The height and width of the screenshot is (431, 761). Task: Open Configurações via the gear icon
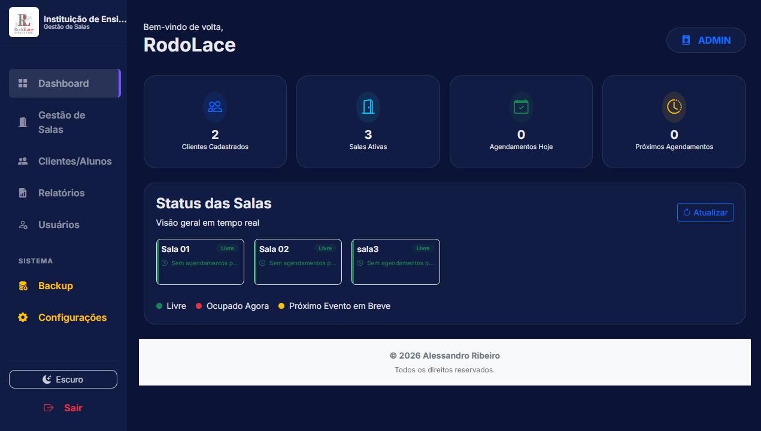tap(22, 317)
